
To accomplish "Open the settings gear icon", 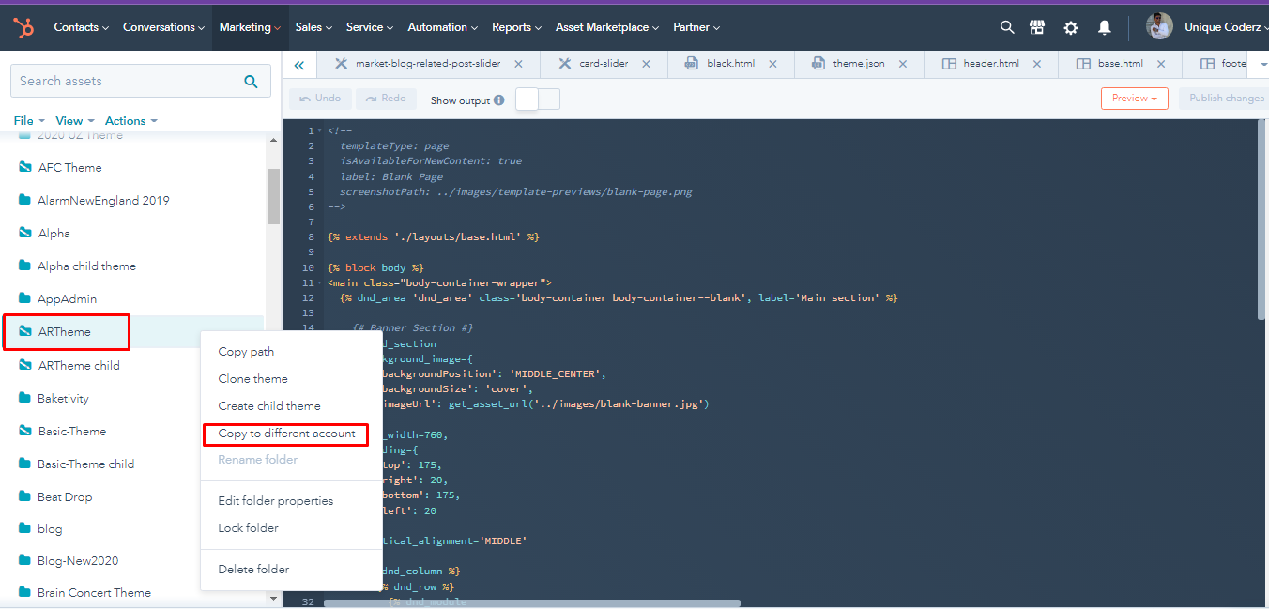I will click(x=1071, y=28).
